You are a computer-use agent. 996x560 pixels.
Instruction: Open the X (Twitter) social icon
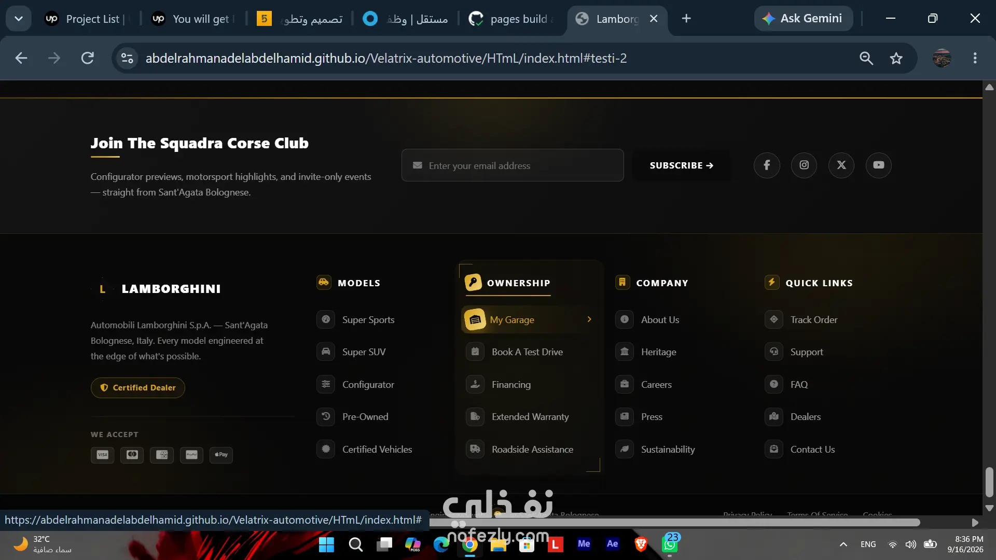point(841,165)
